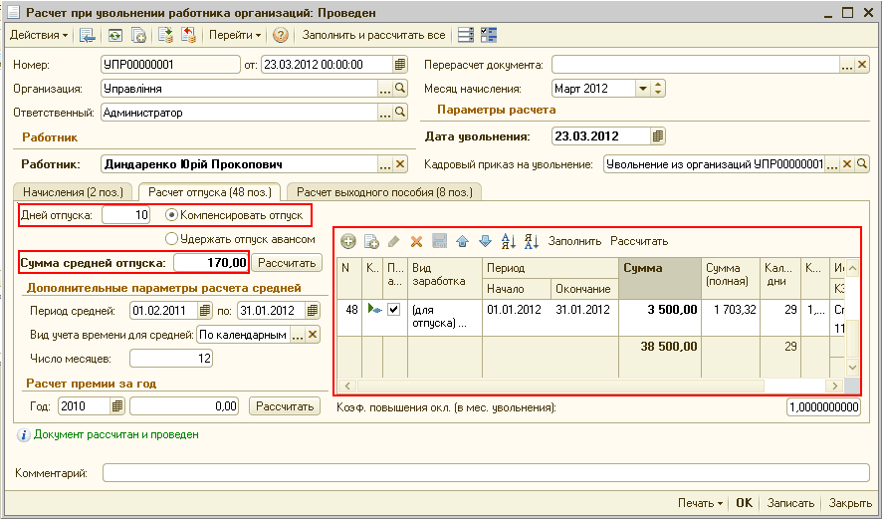The height and width of the screenshot is (519, 882).
Task: Click table vertical scrollbar up arrow
Action: point(852,269)
